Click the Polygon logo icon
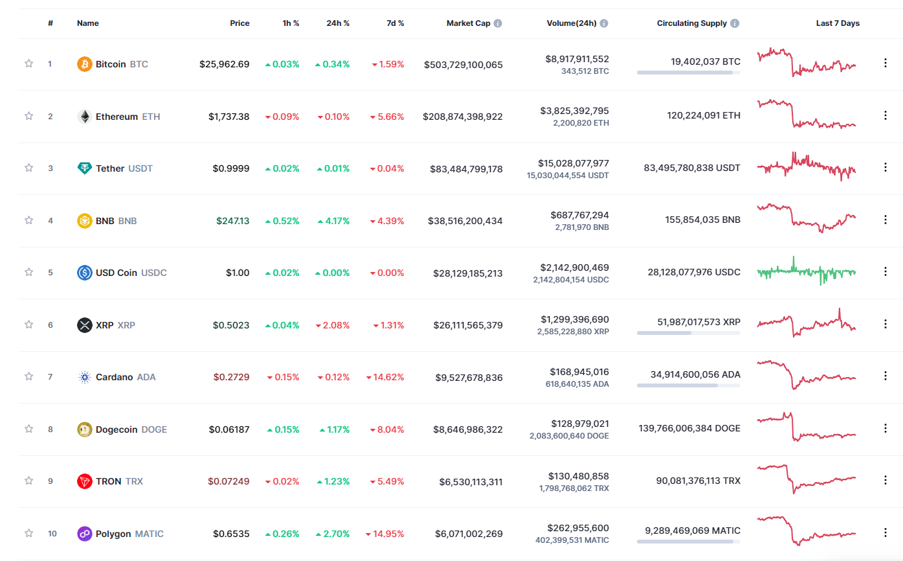903x561 pixels. (x=85, y=534)
